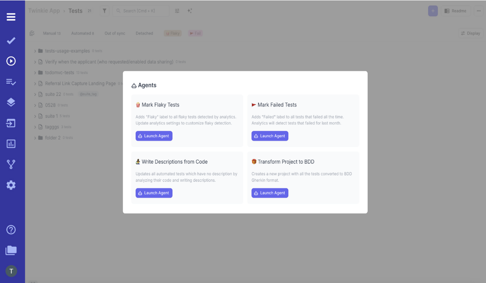Launch the Mark Flaky Tests agent
This screenshot has height=283, width=486.
coord(154,136)
